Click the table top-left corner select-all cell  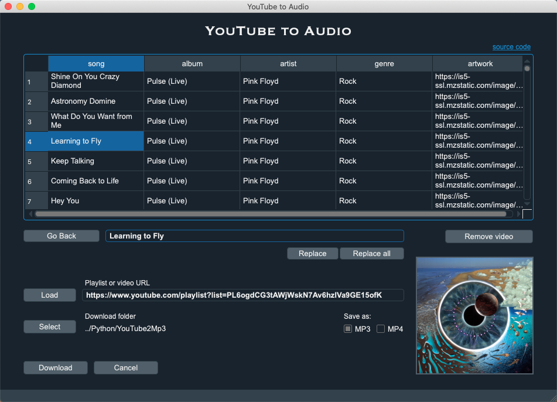point(36,64)
